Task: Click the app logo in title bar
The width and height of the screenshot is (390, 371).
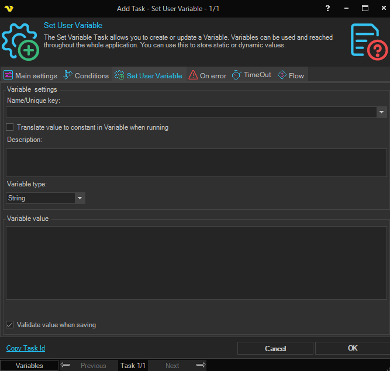Action: coord(9,8)
